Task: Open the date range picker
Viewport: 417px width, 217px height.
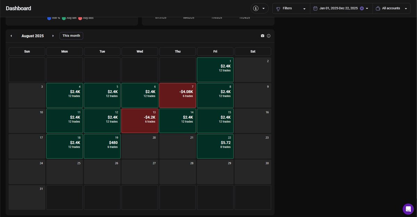Action: point(341,8)
